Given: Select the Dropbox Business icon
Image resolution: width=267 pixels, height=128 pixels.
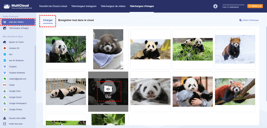Looking at the screenshot, I should [x=5, y=73].
